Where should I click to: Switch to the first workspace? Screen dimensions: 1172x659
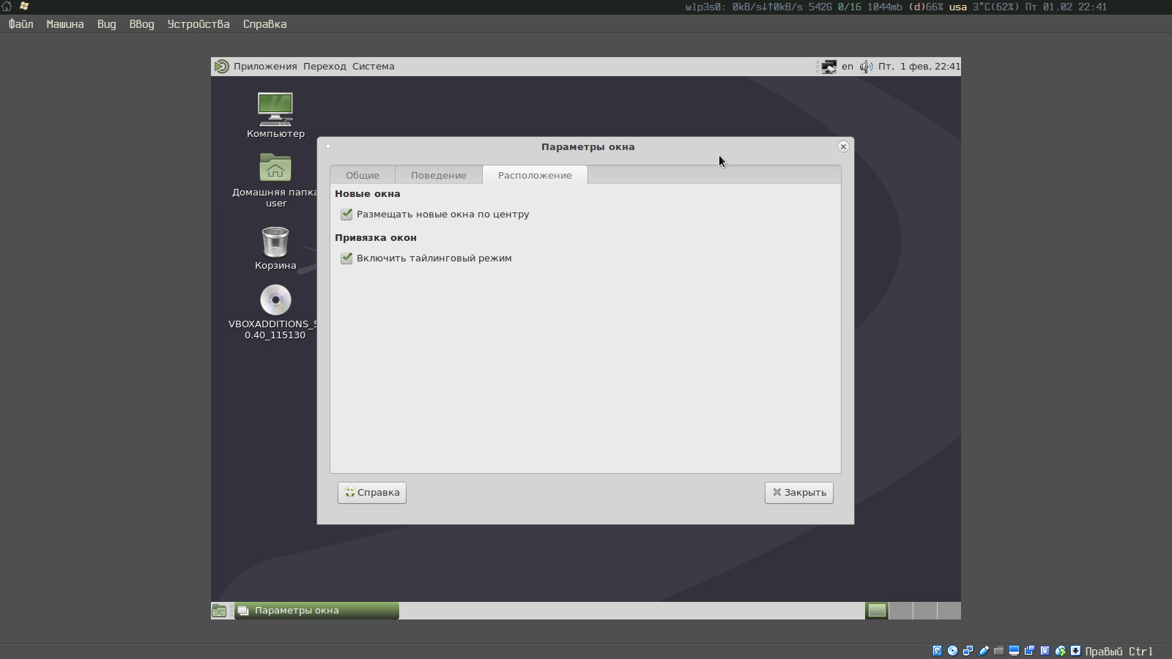(x=877, y=611)
